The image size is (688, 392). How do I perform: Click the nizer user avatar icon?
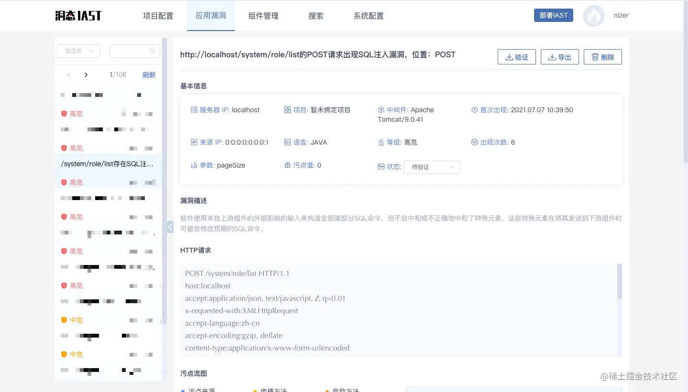[x=593, y=15]
